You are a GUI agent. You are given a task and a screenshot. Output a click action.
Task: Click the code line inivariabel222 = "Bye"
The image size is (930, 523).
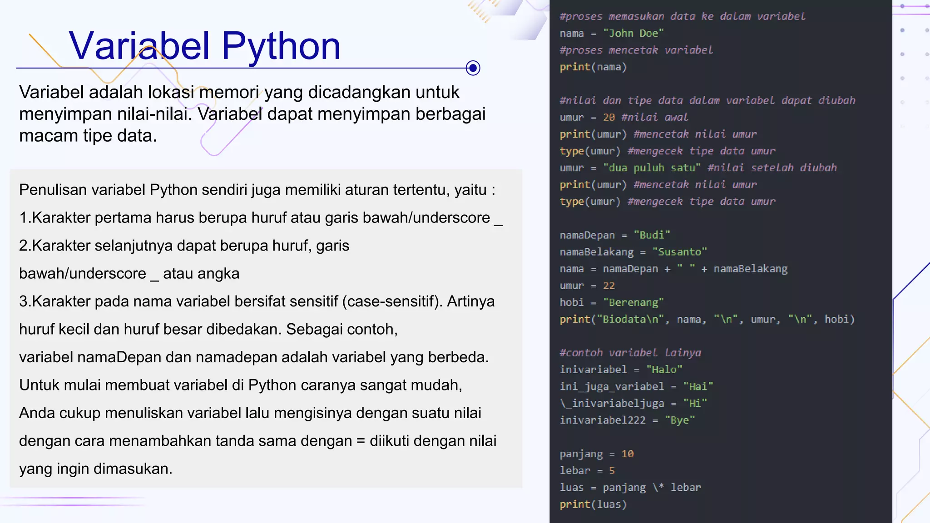[x=627, y=420]
